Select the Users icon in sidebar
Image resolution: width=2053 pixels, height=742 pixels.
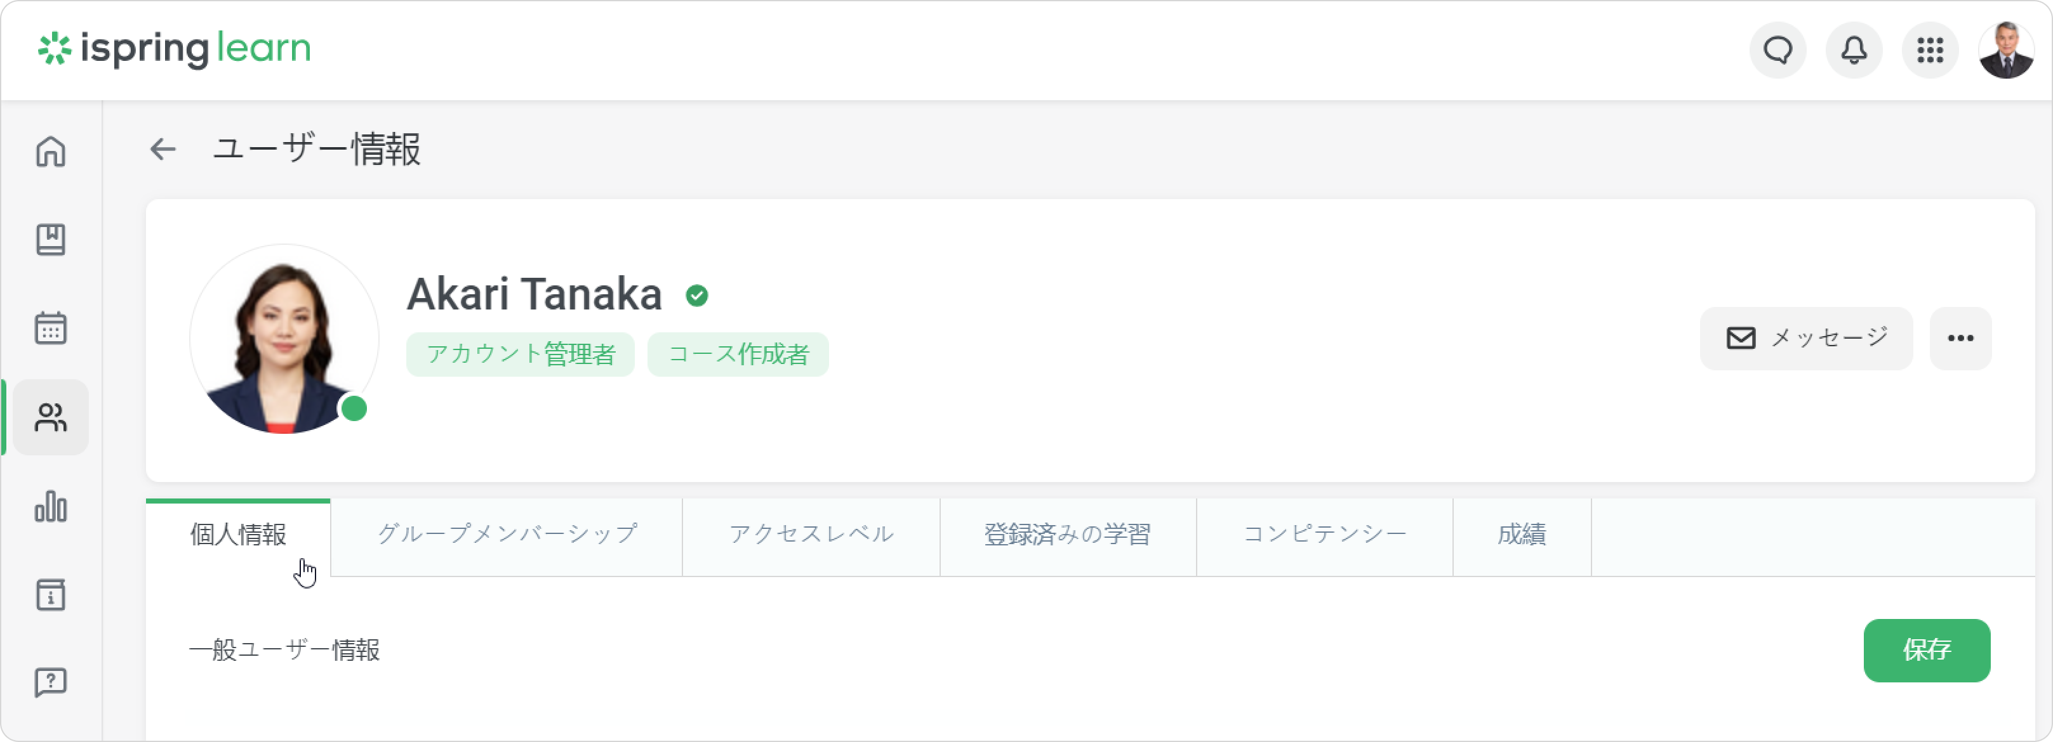[50, 417]
